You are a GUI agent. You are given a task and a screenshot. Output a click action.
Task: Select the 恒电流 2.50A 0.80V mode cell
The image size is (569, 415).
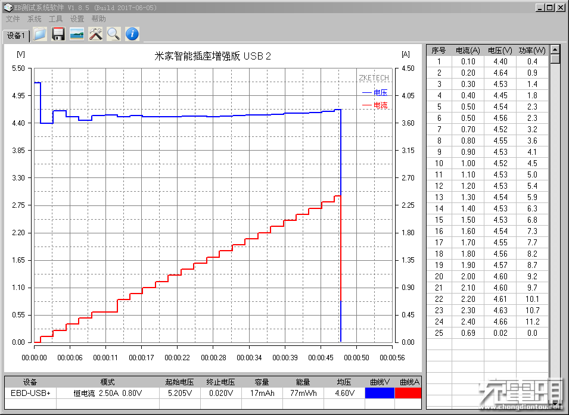coord(107,393)
